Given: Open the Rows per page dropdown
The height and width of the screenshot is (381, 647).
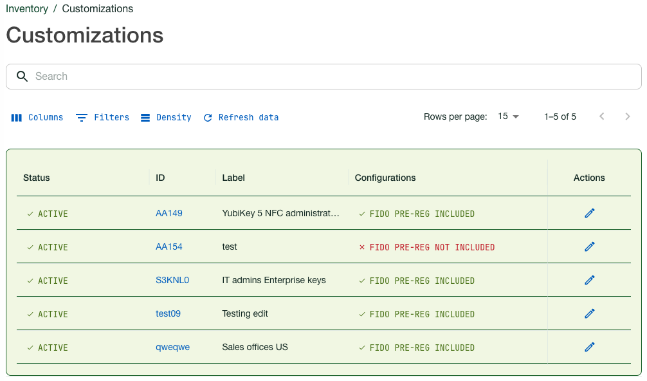Looking at the screenshot, I should click(x=508, y=116).
